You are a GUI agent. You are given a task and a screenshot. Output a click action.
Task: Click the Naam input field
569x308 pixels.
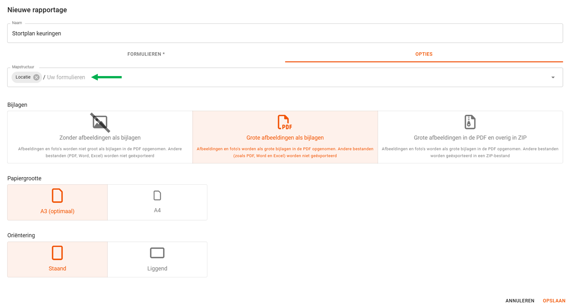[285, 33]
